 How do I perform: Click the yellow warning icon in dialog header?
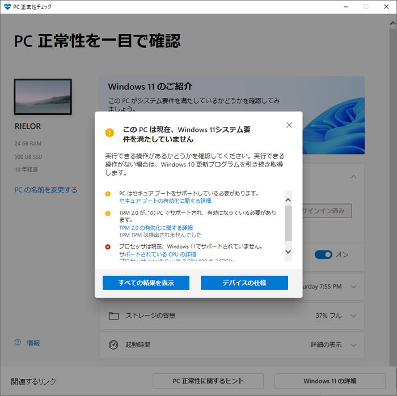[109, 133]
